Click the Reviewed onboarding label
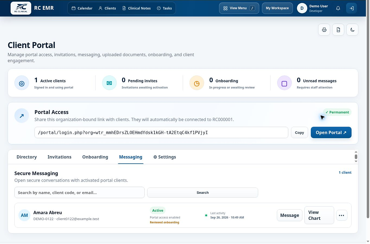This screenshot has width=370, height=244. coord(165,222)
